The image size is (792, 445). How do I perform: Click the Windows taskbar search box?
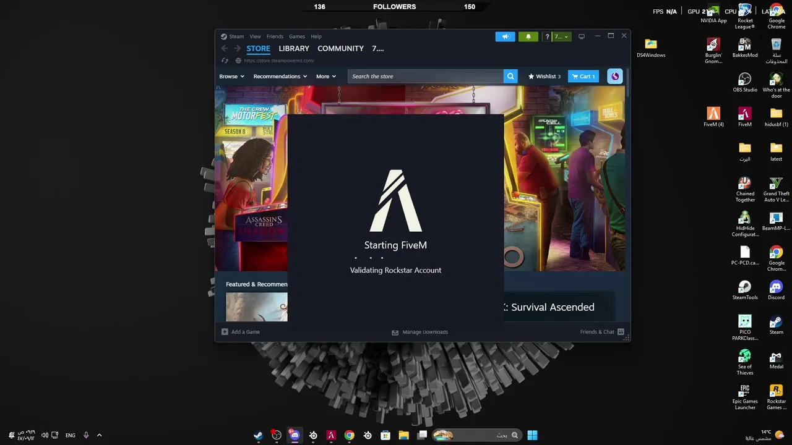tap(476, 435)
